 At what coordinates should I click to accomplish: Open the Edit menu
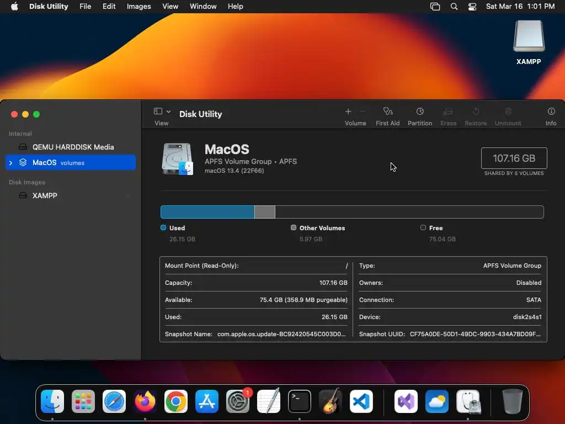tap(109, 7)
